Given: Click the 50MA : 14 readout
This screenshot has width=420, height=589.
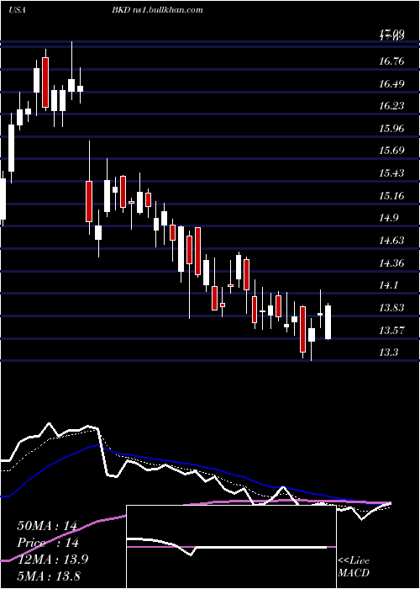Looking at the screenshot, I should click(47, 526).
